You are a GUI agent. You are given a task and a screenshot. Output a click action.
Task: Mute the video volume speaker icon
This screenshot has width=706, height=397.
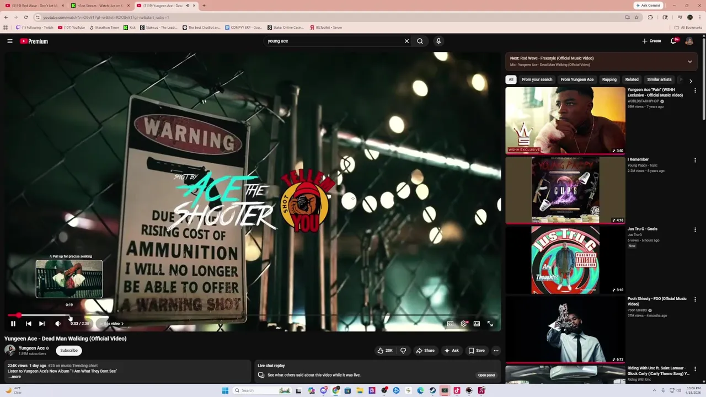(x=58, y=324)
